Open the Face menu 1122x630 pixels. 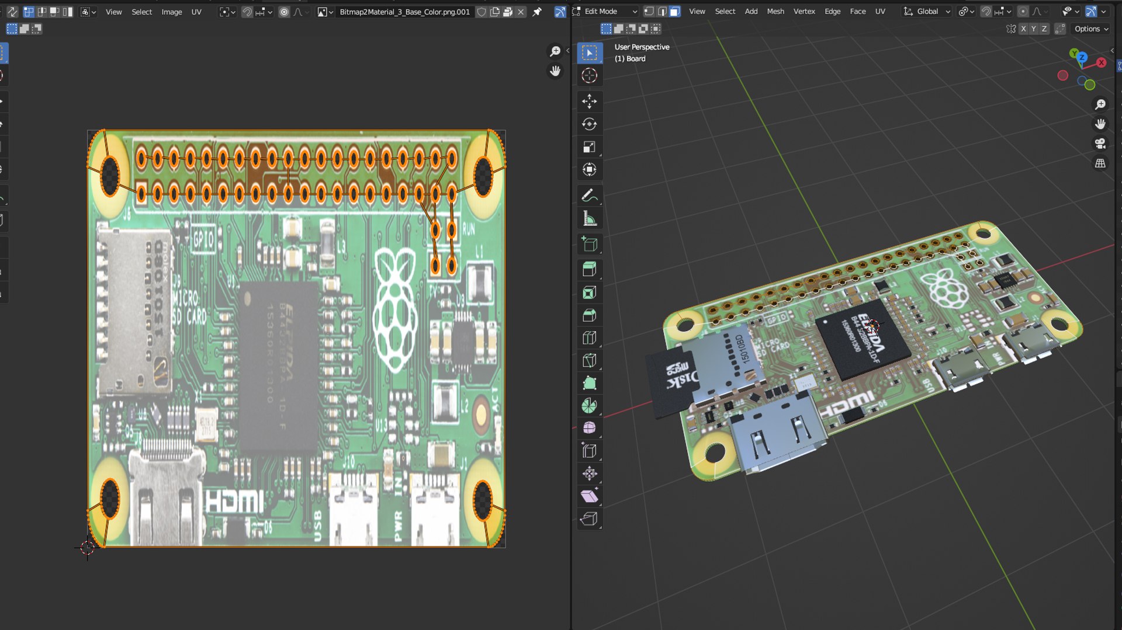pyautogui.click(x=858, y=12)
